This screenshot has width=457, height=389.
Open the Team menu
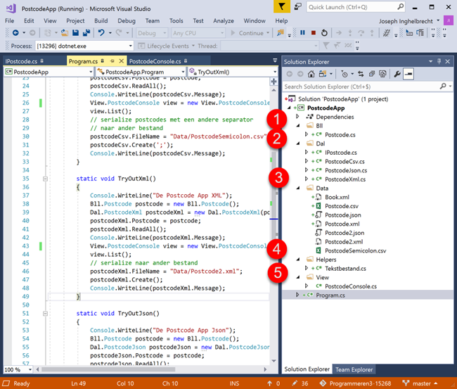coord(153,20)
